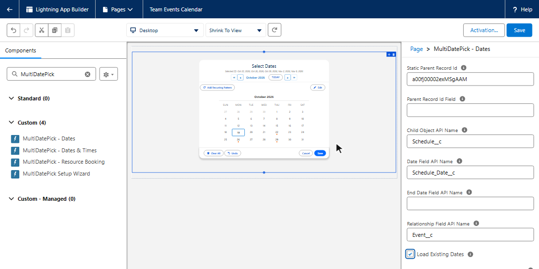Open the Help menu

coord(522,9)
